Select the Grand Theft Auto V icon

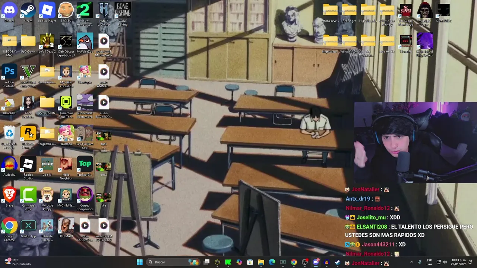28,76
